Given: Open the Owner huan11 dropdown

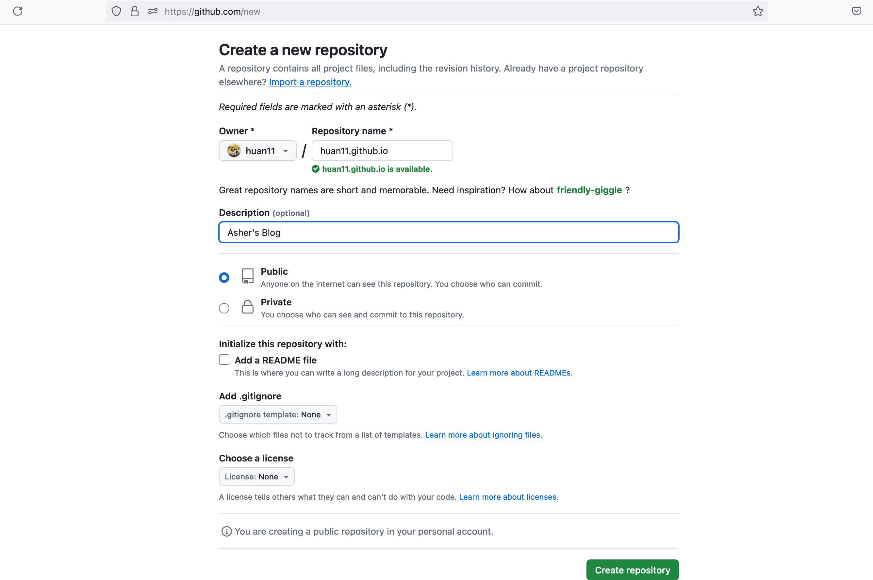Looking at the screenshot, I should (x=257, y=151).
